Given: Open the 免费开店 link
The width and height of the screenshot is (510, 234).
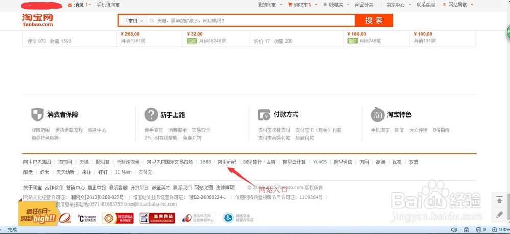Looking at the screenshot, I should 192,138.
